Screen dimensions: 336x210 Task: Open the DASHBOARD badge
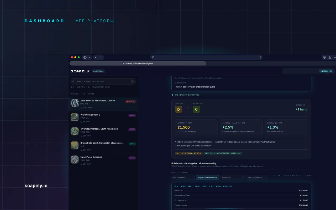click(98, 71)
